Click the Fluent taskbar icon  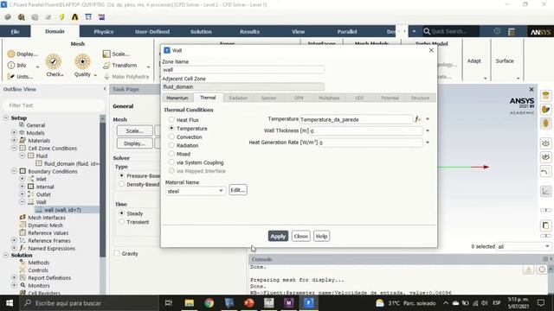coord(309,303)
